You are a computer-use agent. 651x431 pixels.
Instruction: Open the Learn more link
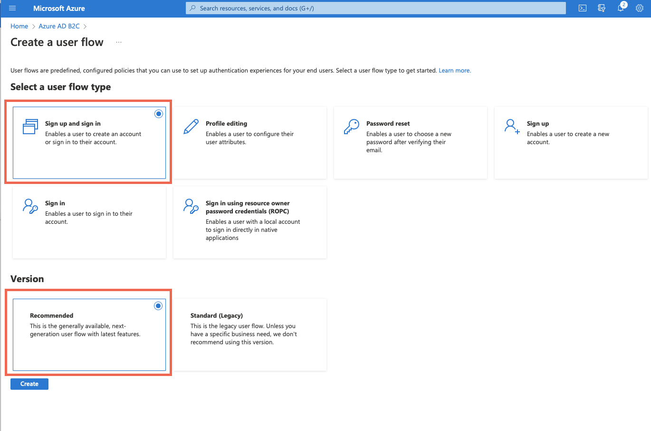click(454, 71)
